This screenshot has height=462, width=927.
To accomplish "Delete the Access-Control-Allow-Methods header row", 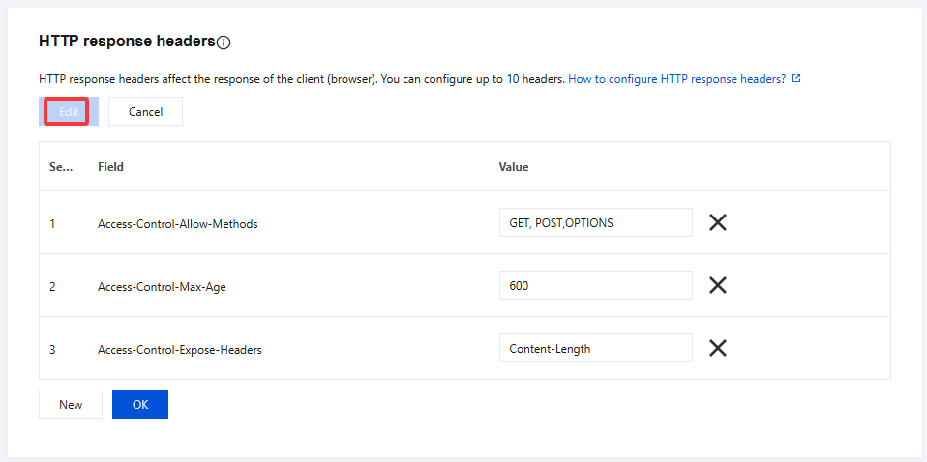I will coord(718,222).
